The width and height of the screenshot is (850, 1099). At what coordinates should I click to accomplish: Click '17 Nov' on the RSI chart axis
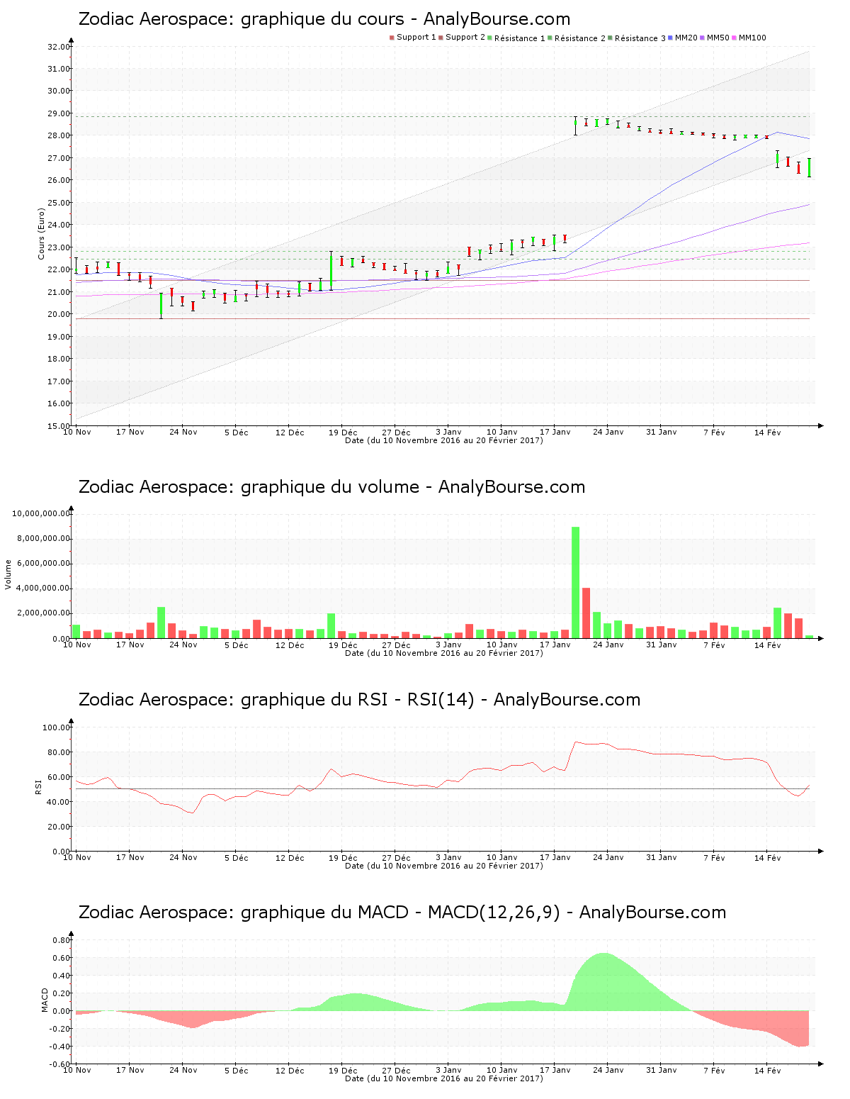[130, 857]
